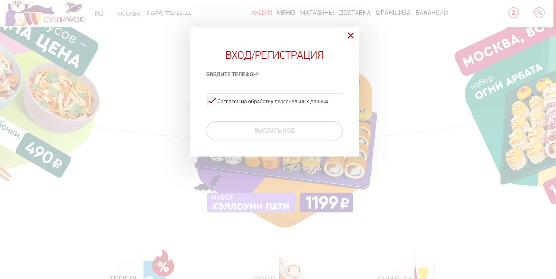The image size is (556, 279).
Task: Open the percent discounts icon in header
Action: [539, 13]
